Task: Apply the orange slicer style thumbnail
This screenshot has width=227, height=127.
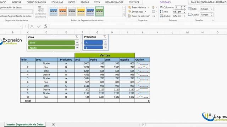Action: pos(63,11)
